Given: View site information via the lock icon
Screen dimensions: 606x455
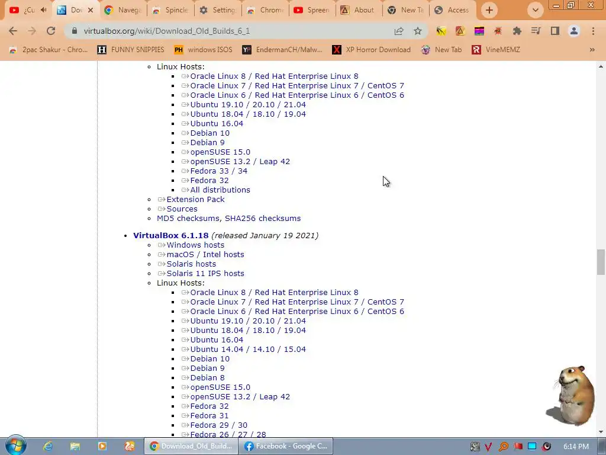Looking at the screenshot, I should click(75, 31).
